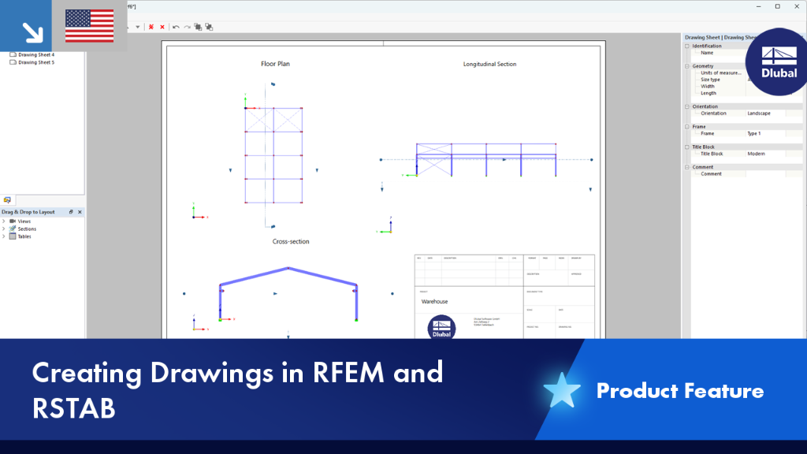Click the Name property row
The height and width of the screenshot is (454, 807).
click(x=720, y=53)
